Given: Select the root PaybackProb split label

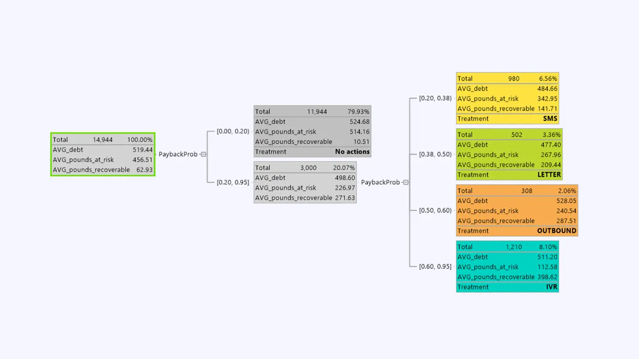Looking at the screenshot, I should click(x=178, y=154).
